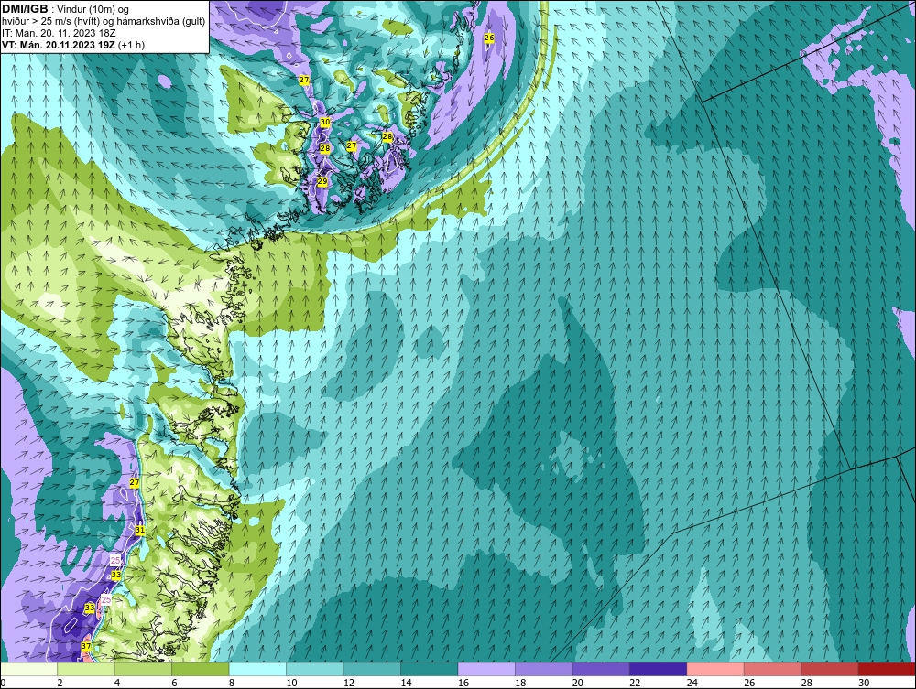
Task: Click the yellow maximum gust label 37
Action: (x=86, y=646)
